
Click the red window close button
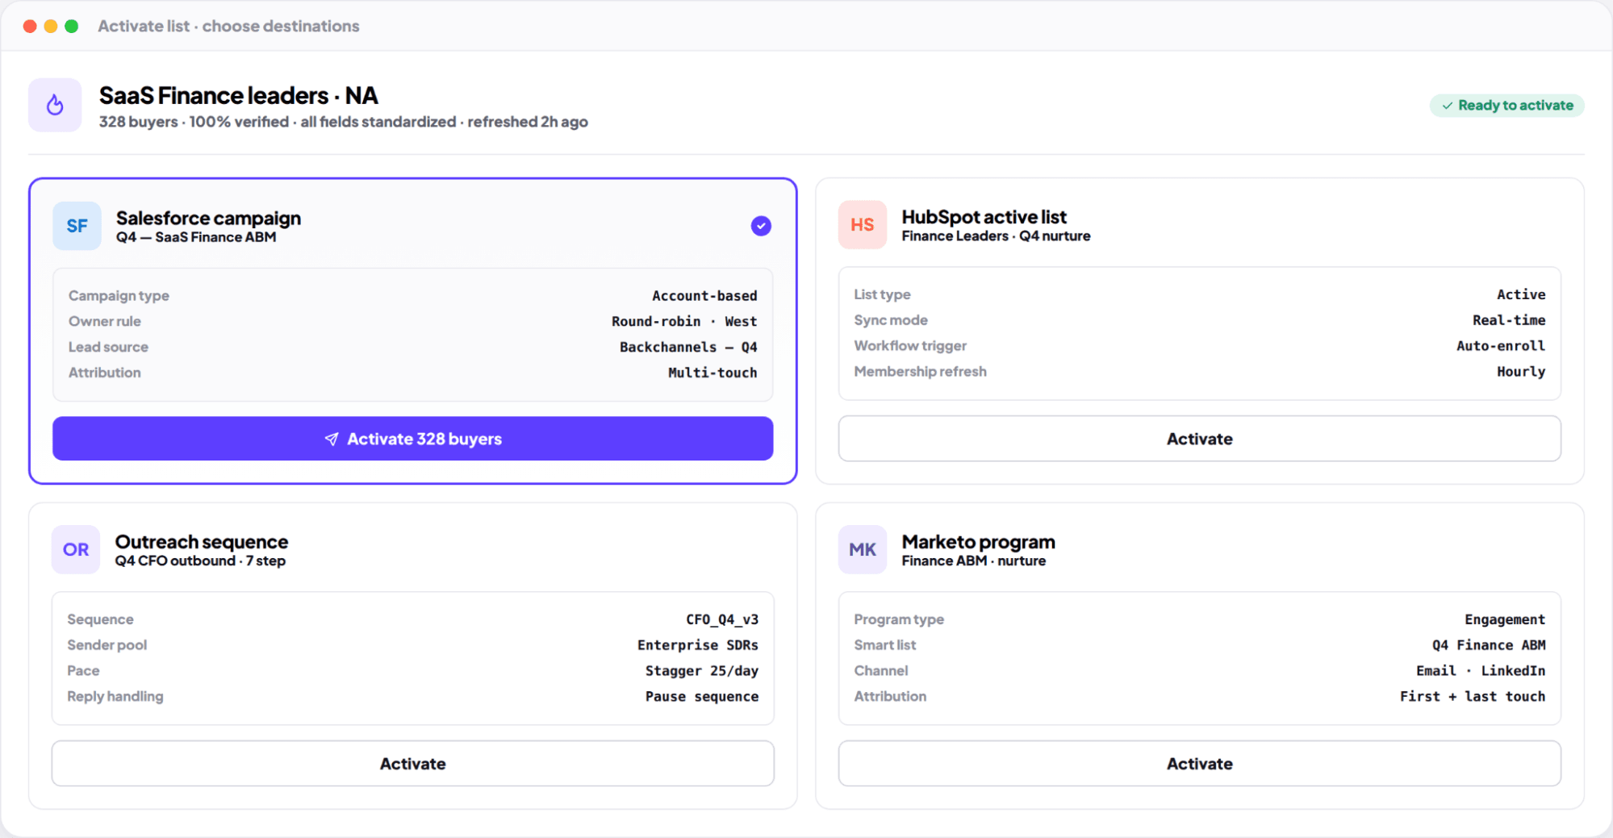click(30, 26)
